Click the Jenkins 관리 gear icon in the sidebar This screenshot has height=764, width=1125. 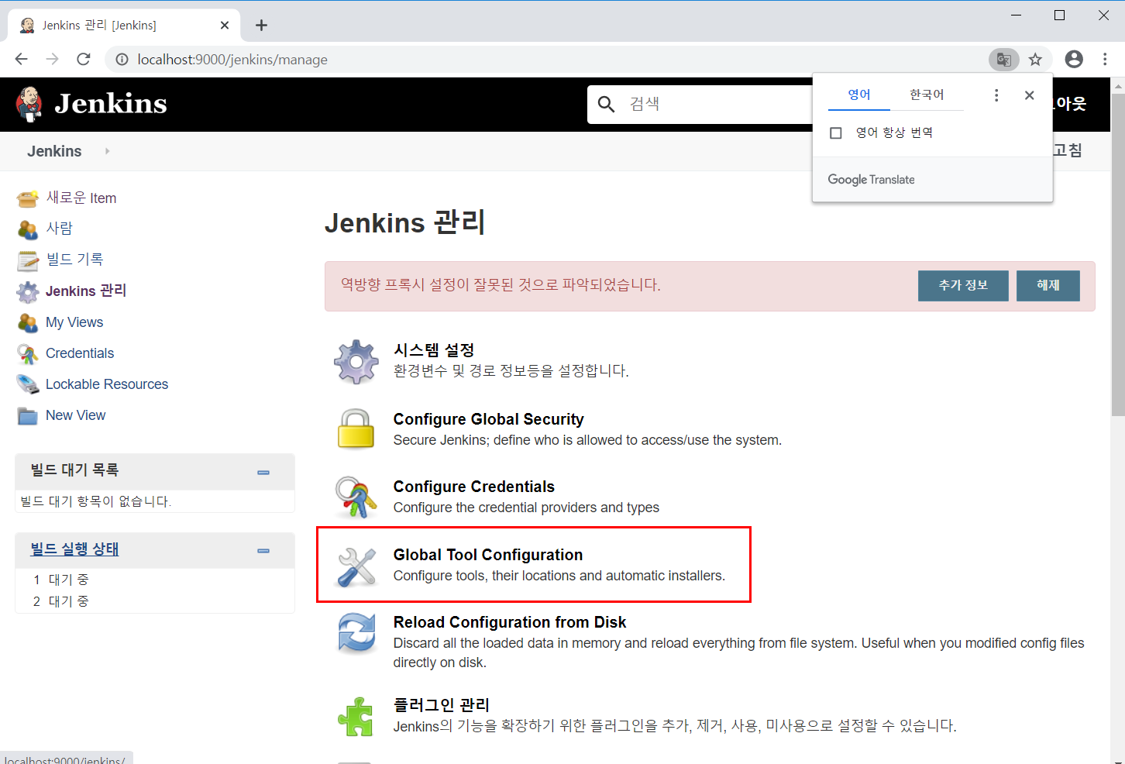coord(28,291)
